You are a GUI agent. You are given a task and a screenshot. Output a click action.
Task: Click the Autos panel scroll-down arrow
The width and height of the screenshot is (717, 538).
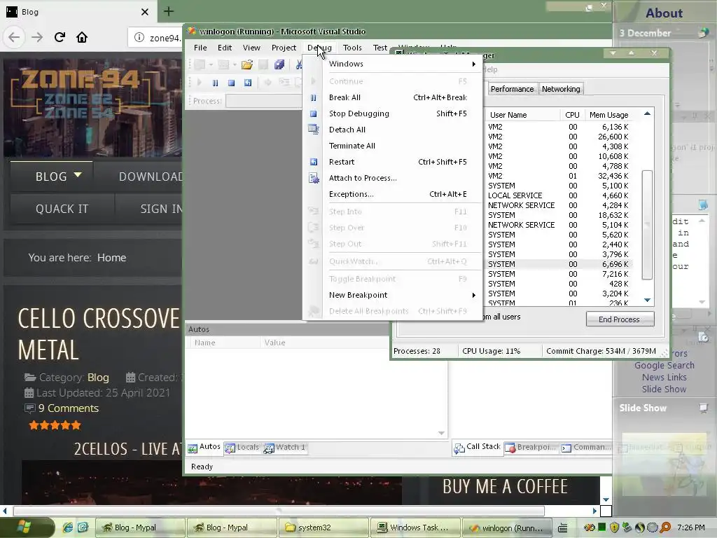441,433
